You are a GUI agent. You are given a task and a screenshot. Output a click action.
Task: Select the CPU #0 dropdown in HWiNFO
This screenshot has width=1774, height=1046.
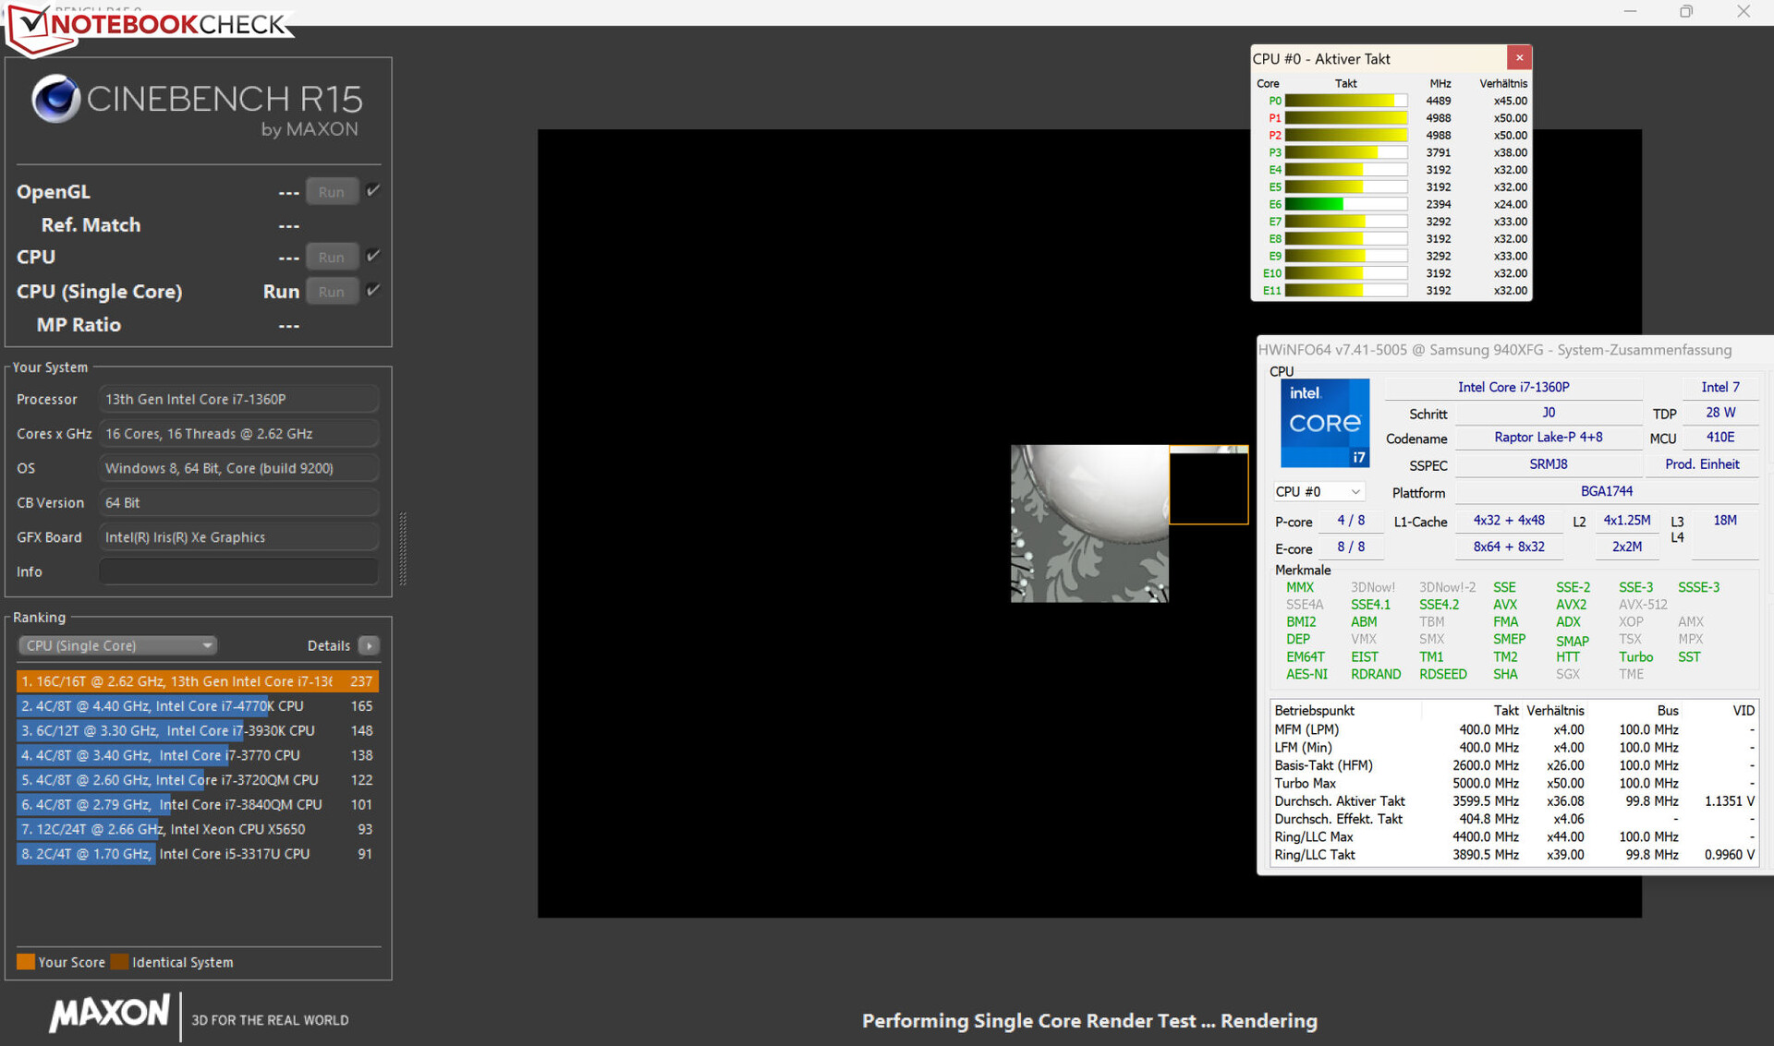point(1318,492)
